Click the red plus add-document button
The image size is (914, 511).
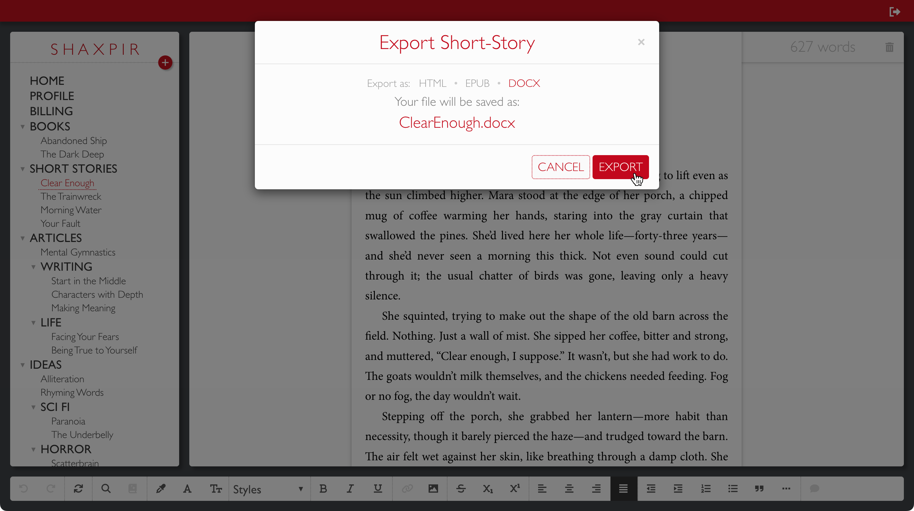pyautogui.click(x=165, y=63)
